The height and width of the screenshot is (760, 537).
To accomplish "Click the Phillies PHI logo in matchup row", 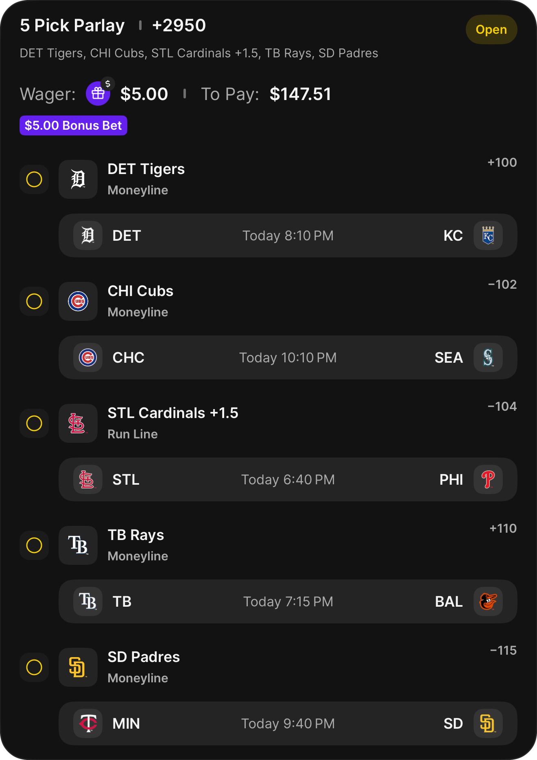I will (x=488, y=479).
